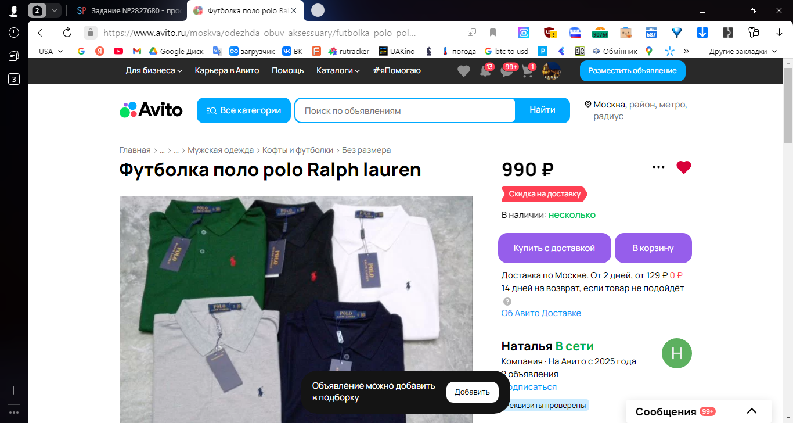Click Разместить объявление button
793x423 pixels.
tap(632, 70)
